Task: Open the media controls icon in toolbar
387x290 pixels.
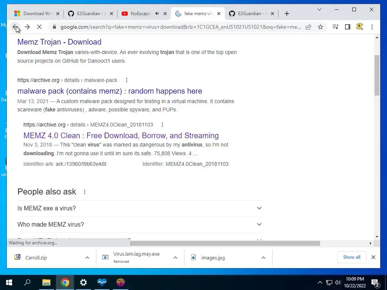Action: click(x=336, y=27)
